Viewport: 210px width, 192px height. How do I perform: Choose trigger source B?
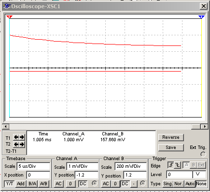click(194, 165)
